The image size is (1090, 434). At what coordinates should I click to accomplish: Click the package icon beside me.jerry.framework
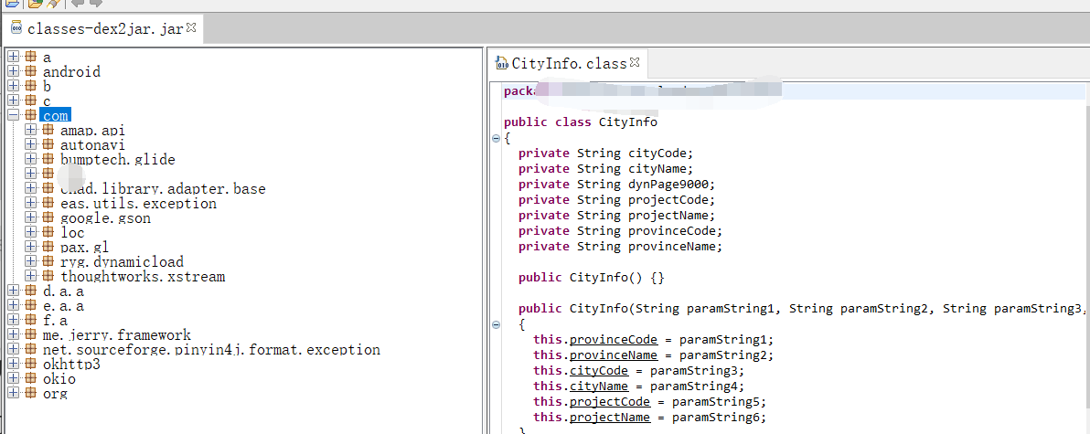(x=30, y=334)
